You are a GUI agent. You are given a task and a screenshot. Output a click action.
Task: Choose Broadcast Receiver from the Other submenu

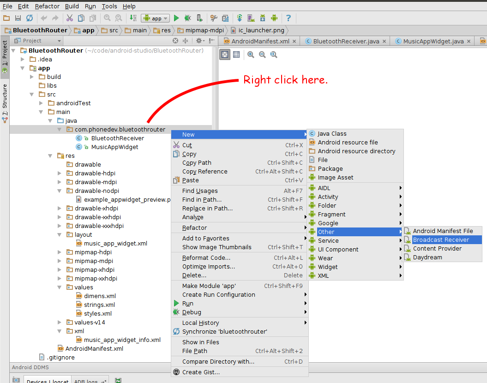[x=442, y=239]
